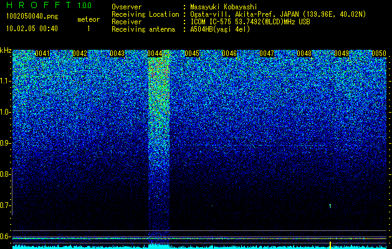Click the 0043 time marker

point(117,54)
